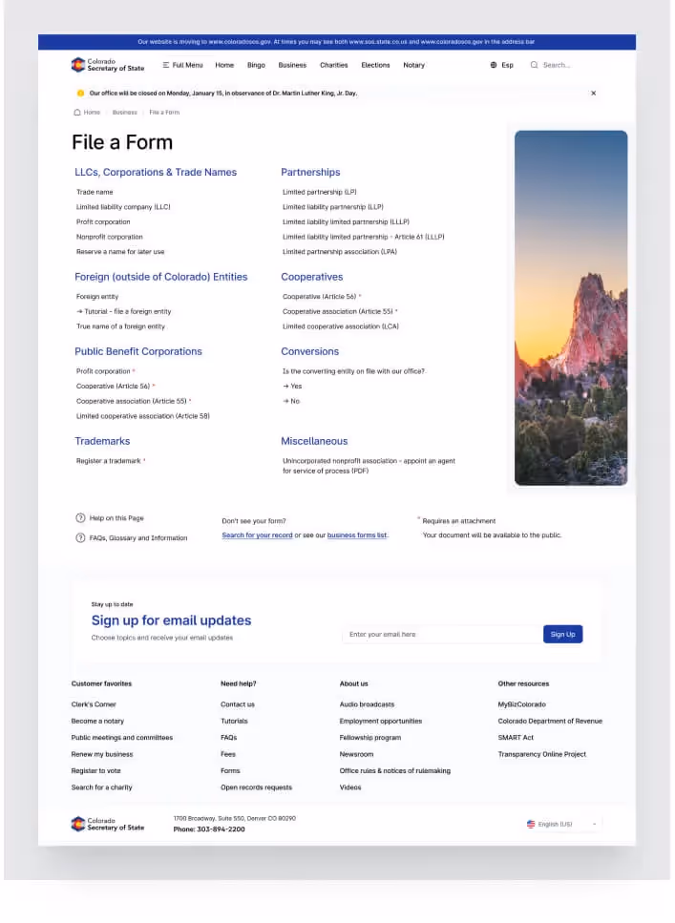Open Limited cooperative association (LCA) form
The height and width of the screenshot is (923, 675).
[x=341, y=326]
